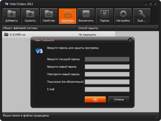Click the HF logo in the dialog
The width and height of the screenshot is (161, 121).
pos(39,51)
